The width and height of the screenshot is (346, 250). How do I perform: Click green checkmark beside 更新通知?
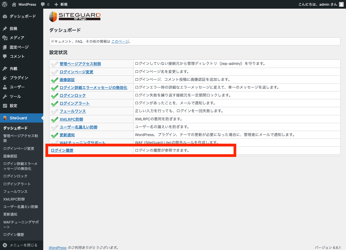[x=55, y=135]
